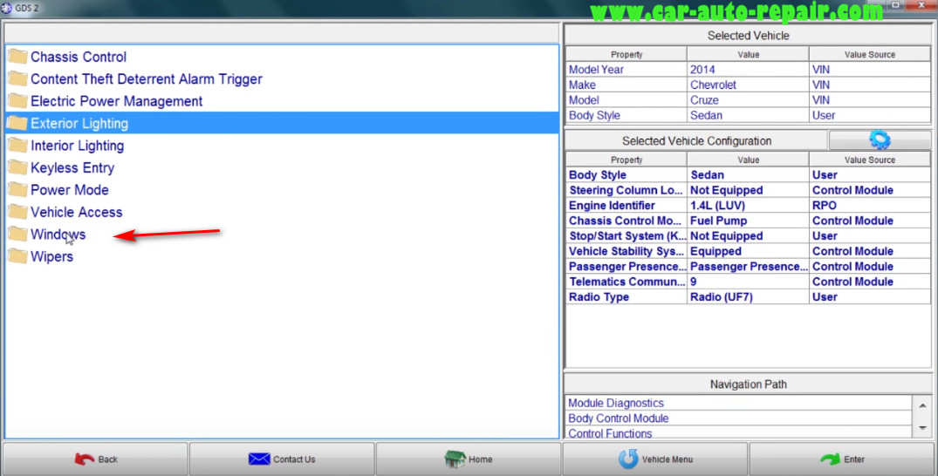Click Navigation Path scrollbar down arrow
The width and height of the screenshot is (938, 476).
[x=922, y=427]
